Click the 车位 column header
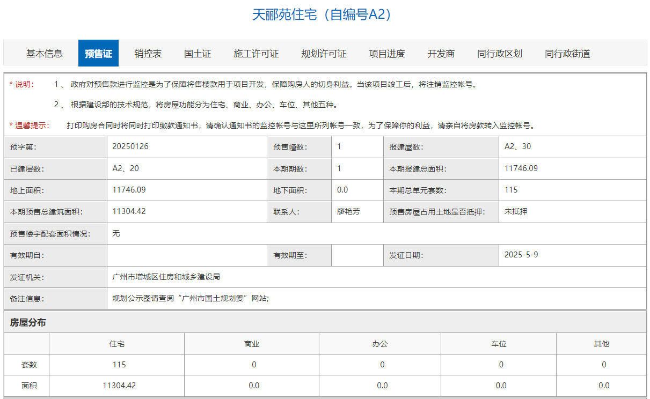This screenshot has height=399, width=650. tap(499, 344)
